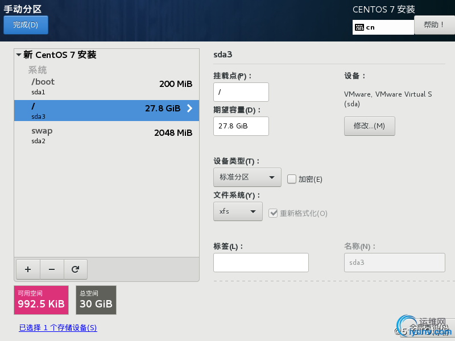Click the arrow chevron on the selected / row
The width and height of the screenshot is (455, 341).
[189, 108]
